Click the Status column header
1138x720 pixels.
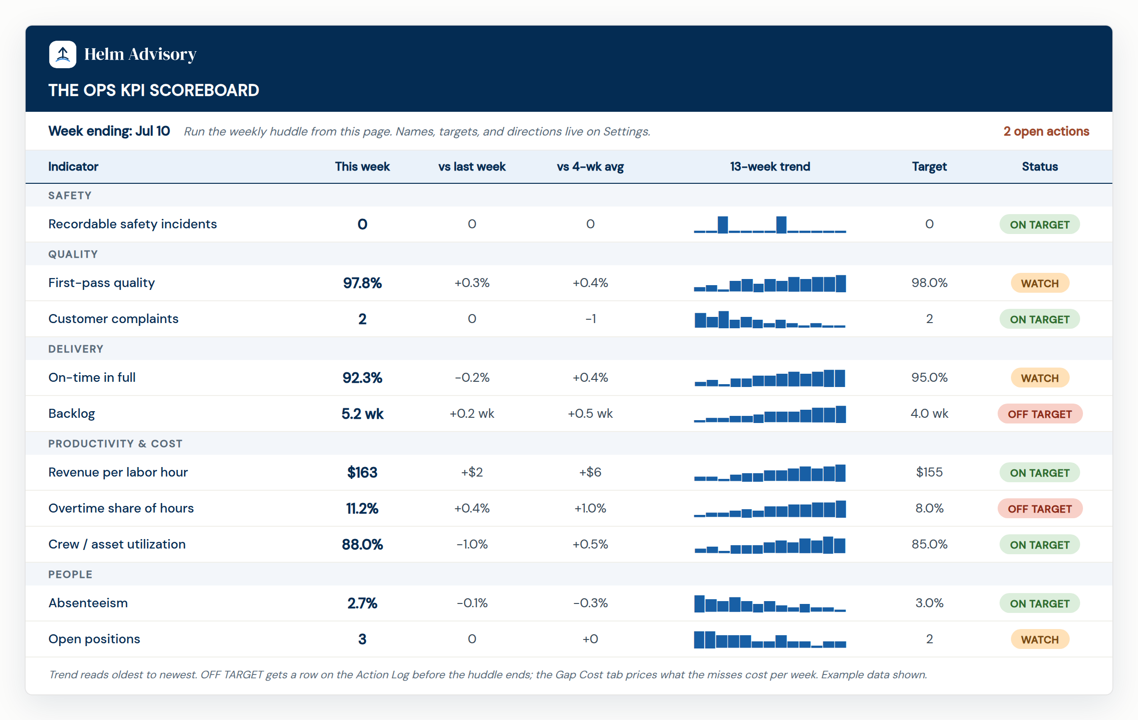tap(1040, 166)
